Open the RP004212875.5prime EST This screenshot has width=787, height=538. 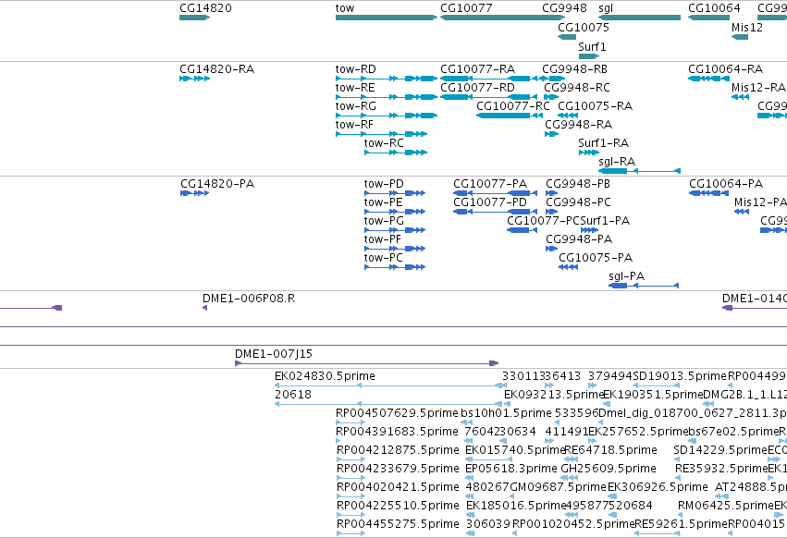tap(350, 459)
